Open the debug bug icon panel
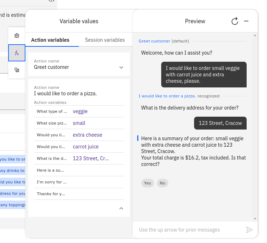267x243 pixels. 17,36
